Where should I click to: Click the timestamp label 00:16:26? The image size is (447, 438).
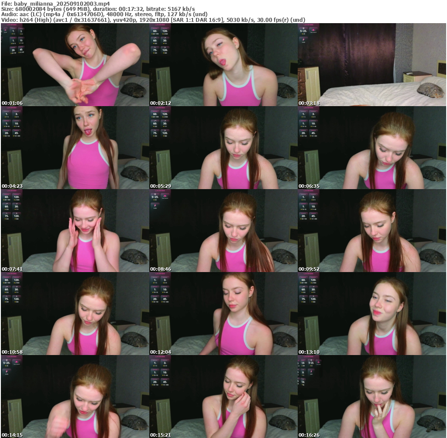coord(309,435)
